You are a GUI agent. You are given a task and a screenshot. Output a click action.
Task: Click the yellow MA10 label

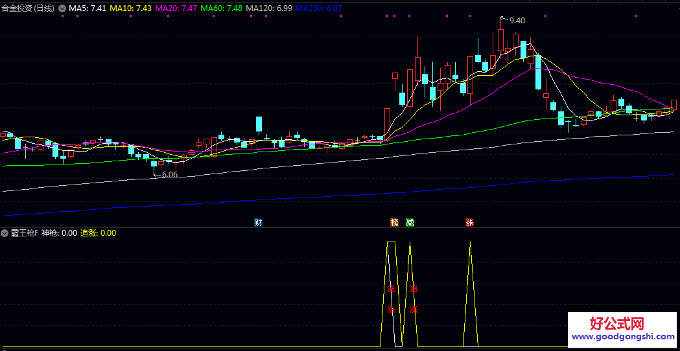click(131, 8)
